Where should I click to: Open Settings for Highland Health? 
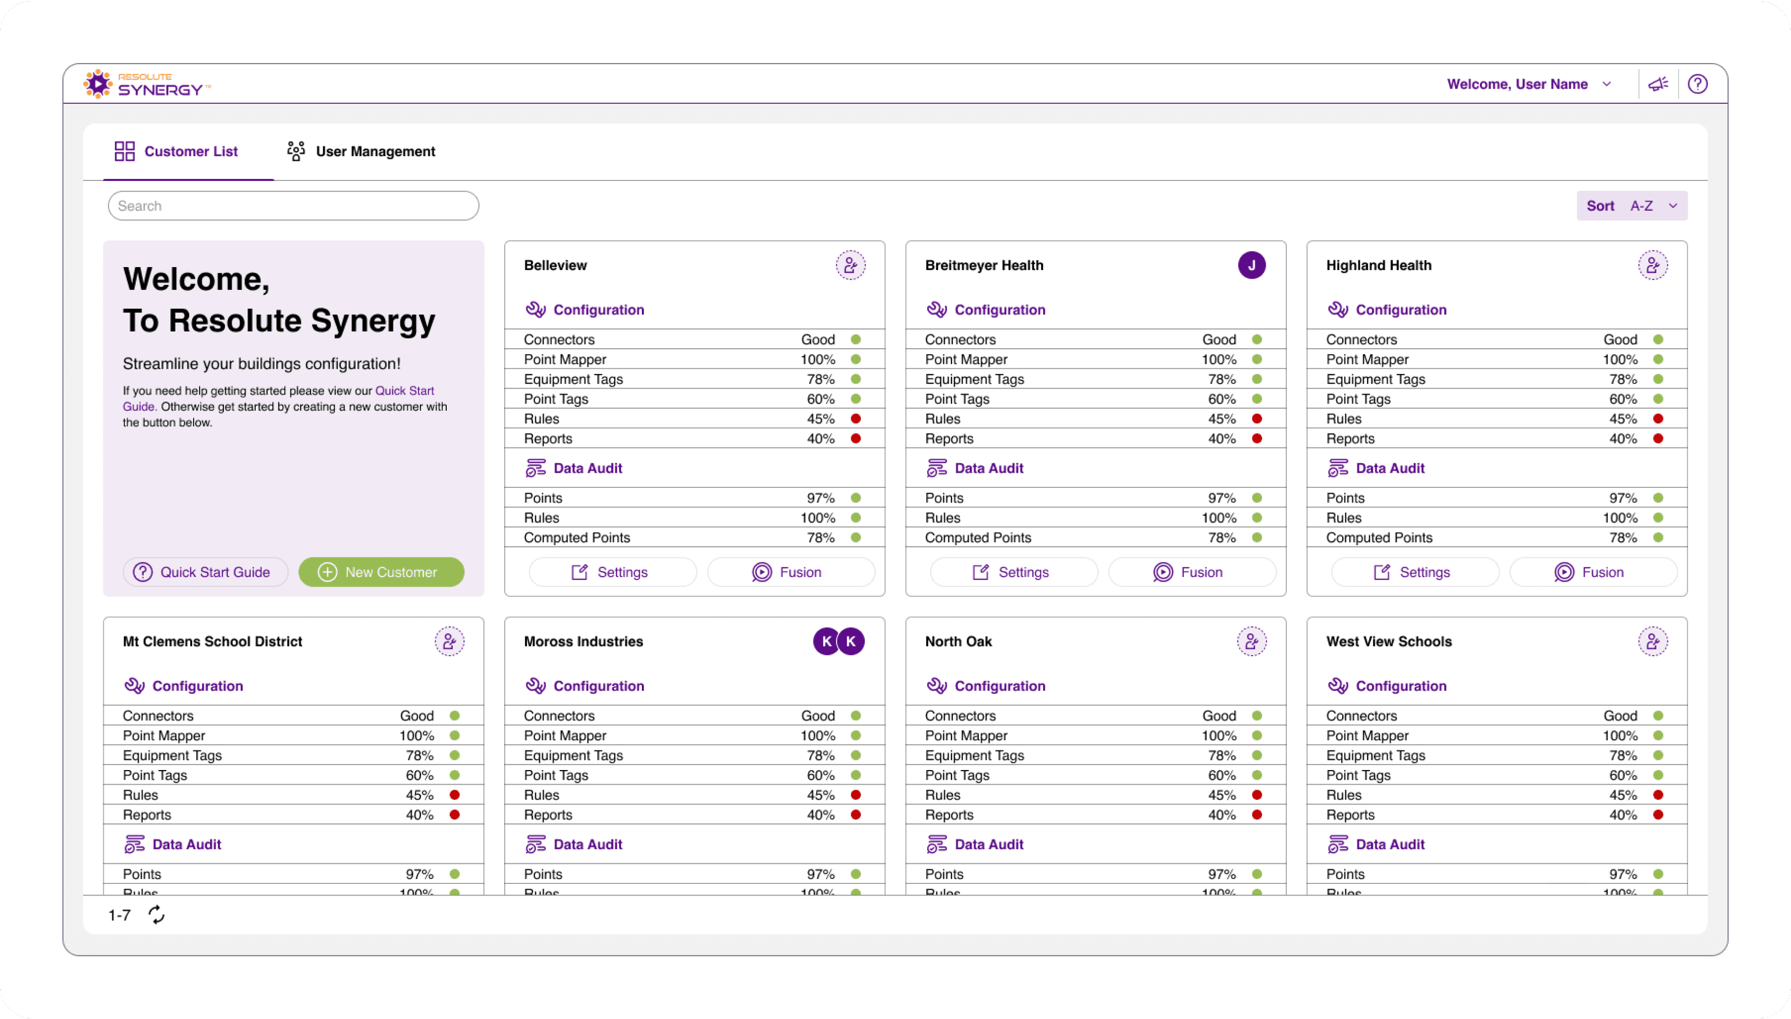click(1414, 572)
